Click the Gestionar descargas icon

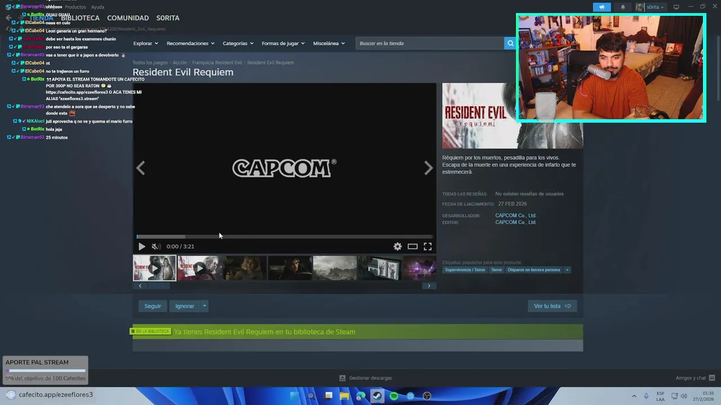pyautogui.click(x=342, y=378)
